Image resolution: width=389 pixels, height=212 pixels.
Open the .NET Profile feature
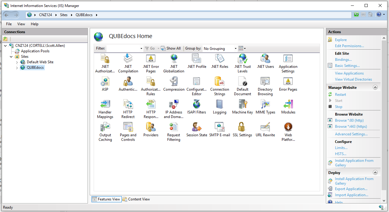196,61
